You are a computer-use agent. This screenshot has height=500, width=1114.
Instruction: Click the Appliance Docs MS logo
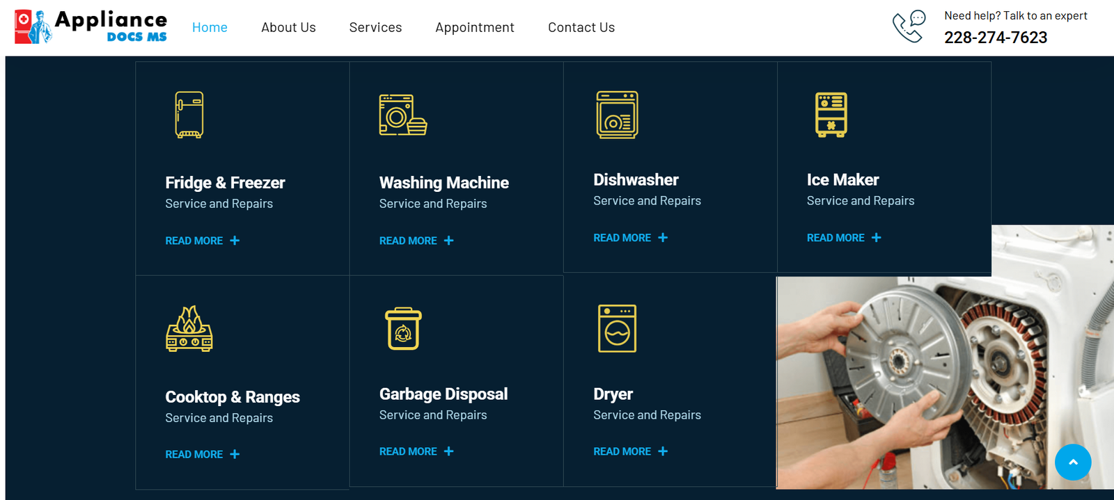(91, 27)
